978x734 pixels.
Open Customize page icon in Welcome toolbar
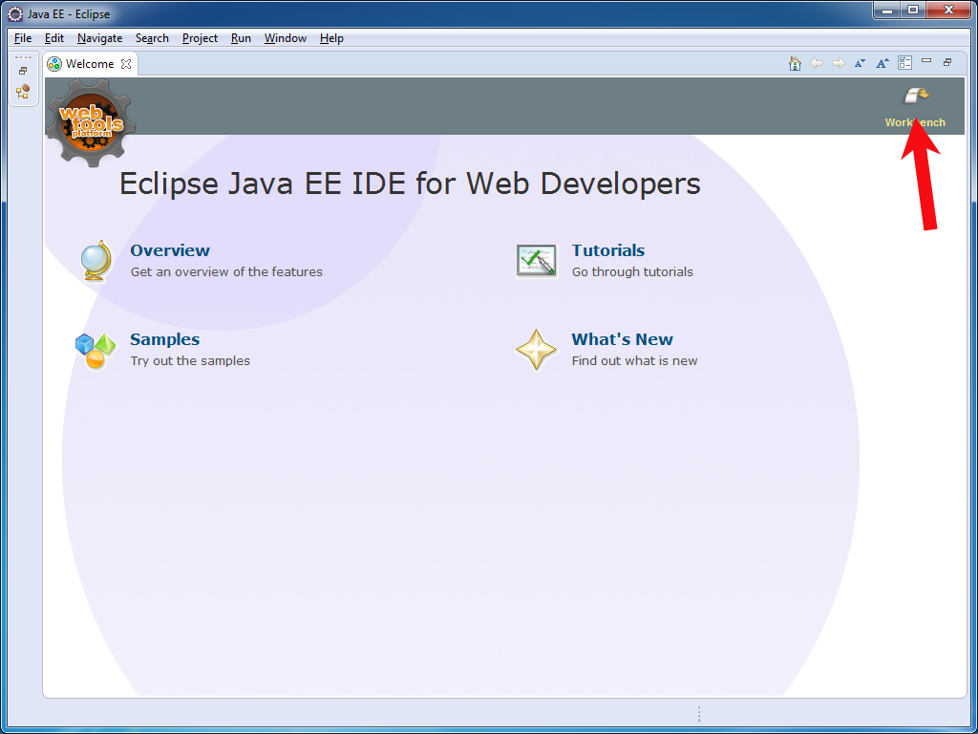click(904, 63)
